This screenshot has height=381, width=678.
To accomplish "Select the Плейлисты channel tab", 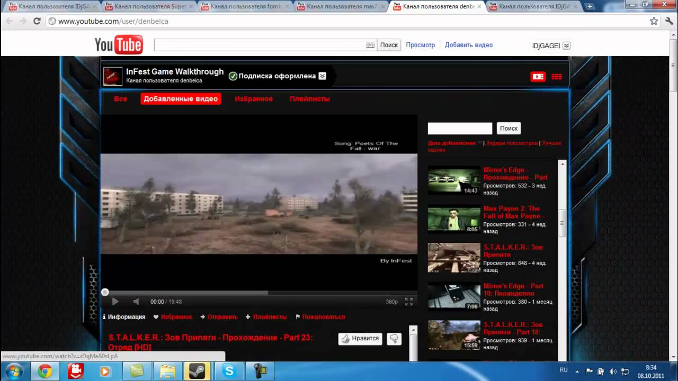I will (x=310, y=99).
